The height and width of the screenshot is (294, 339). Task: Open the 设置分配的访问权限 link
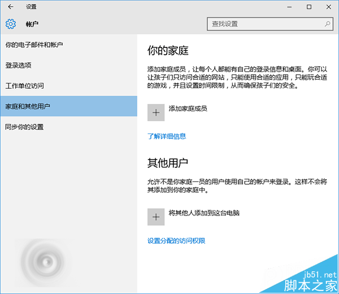point(176,241)
